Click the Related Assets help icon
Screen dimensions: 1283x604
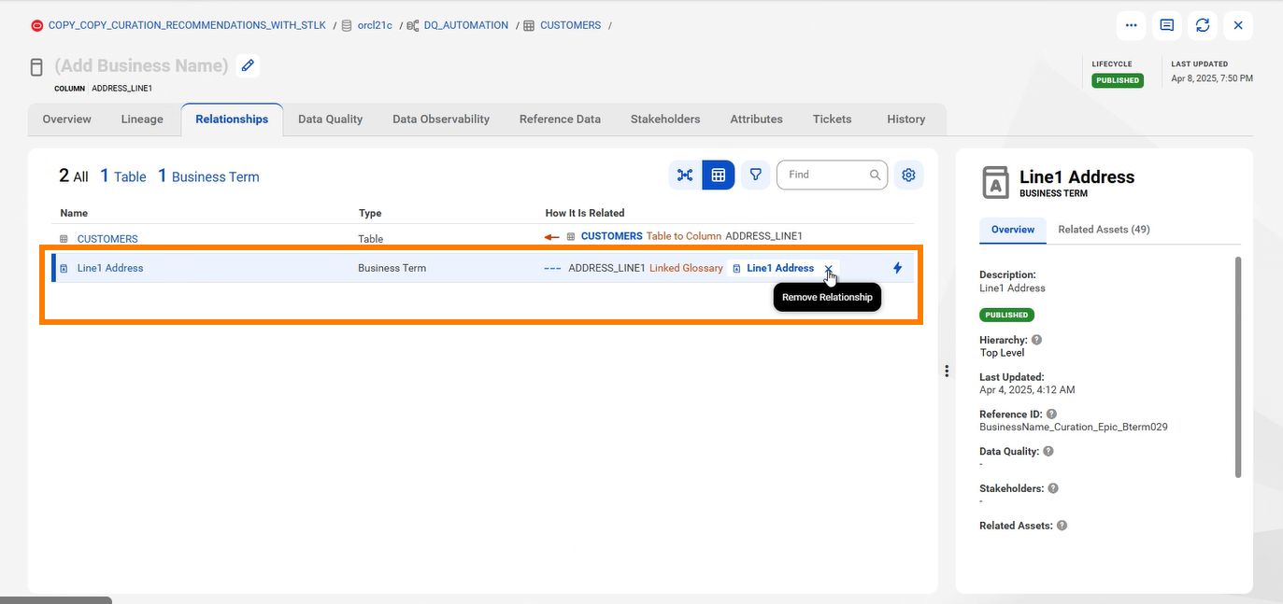tap(1062, 526)
